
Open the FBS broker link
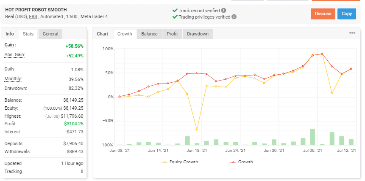pyautogui.click(x=33, y=17)
